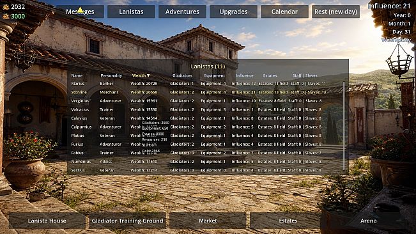Click Numonius's Addict personality
The image size is (416, 234).
point(106,162)
